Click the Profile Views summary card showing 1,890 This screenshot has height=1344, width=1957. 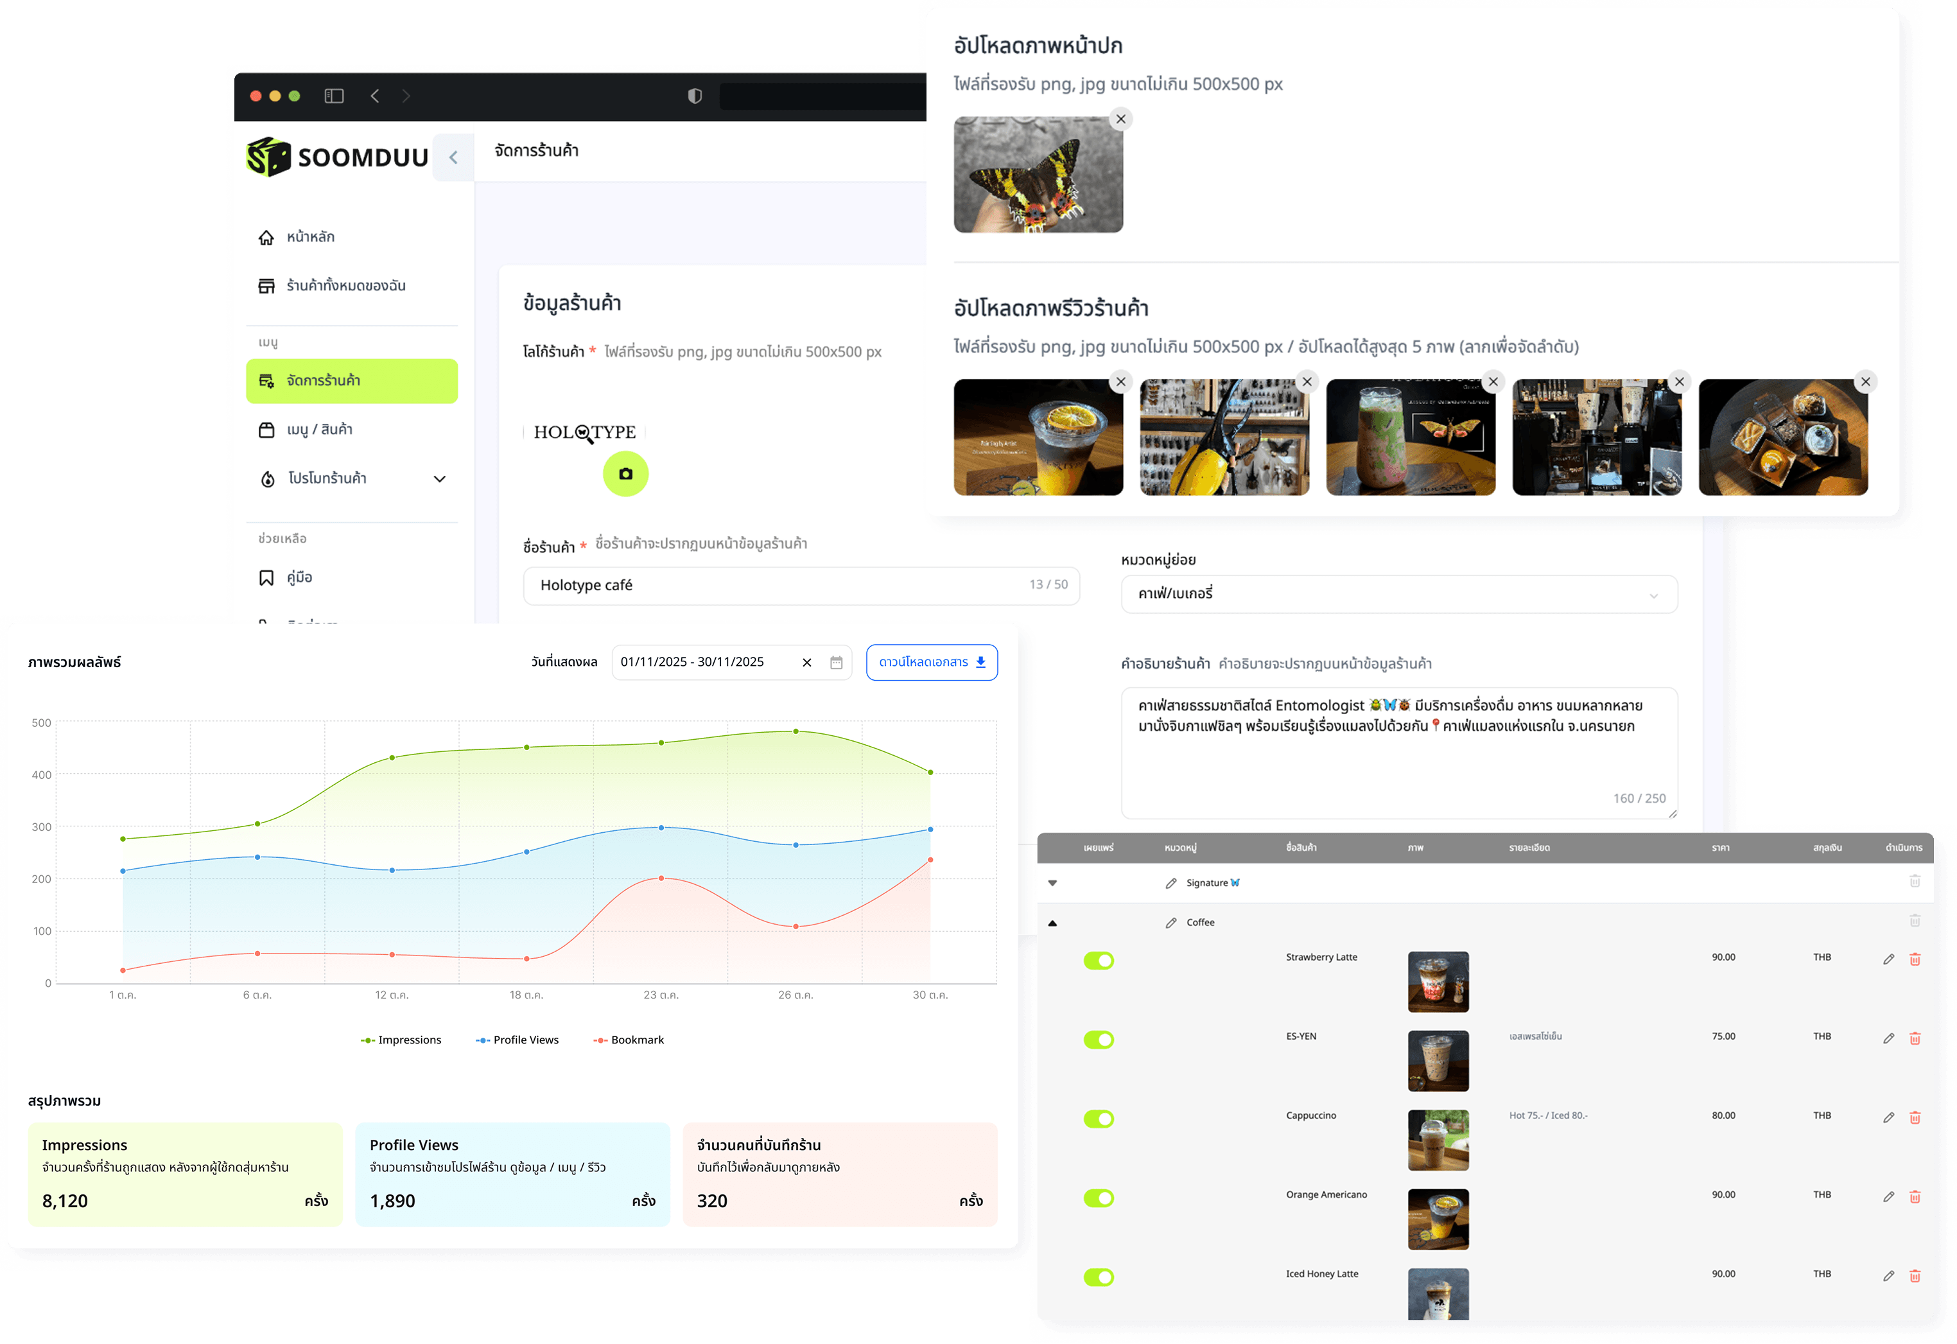click(x=513, y=1174)
